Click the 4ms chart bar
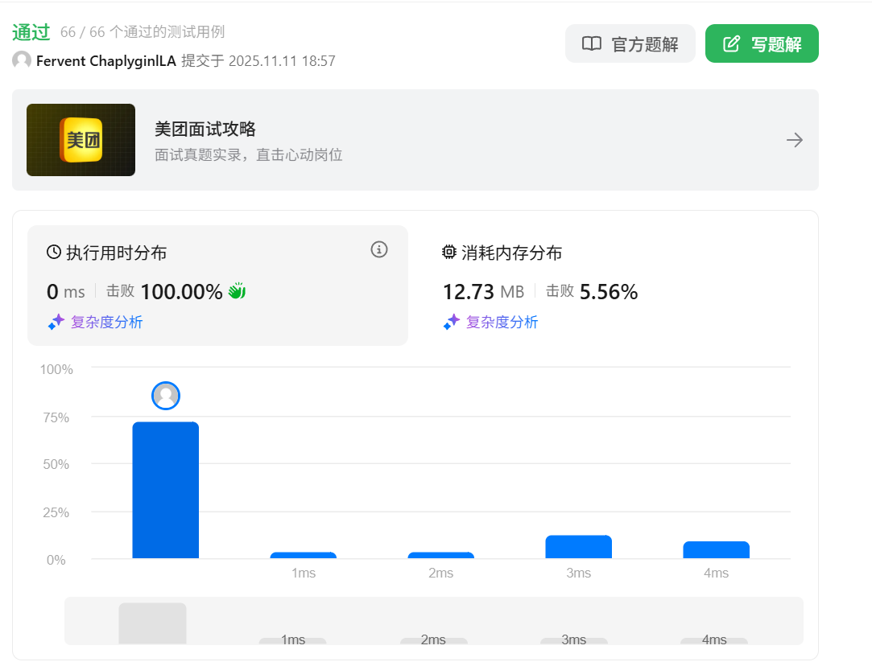Screen dimensions: 872x666 point(717,550)
